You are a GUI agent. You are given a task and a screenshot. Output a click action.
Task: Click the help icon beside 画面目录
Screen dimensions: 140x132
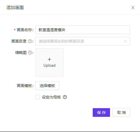pyautogui.click(x=30, y=41)
